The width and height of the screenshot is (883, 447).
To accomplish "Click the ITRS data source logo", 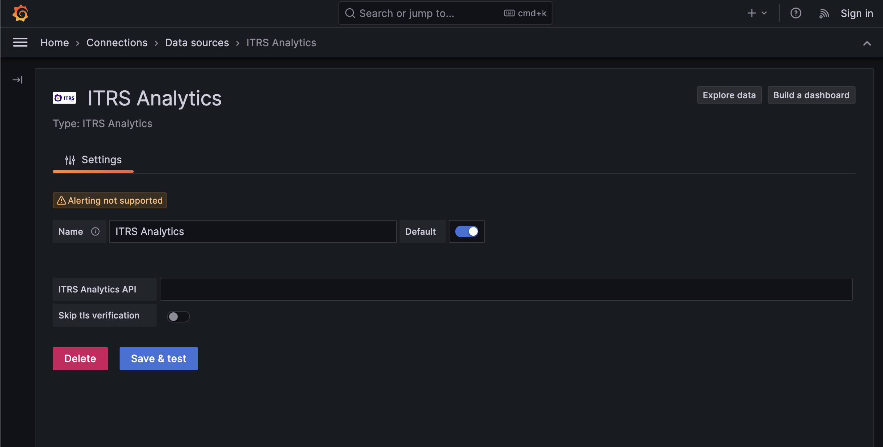I will [64, 98].
